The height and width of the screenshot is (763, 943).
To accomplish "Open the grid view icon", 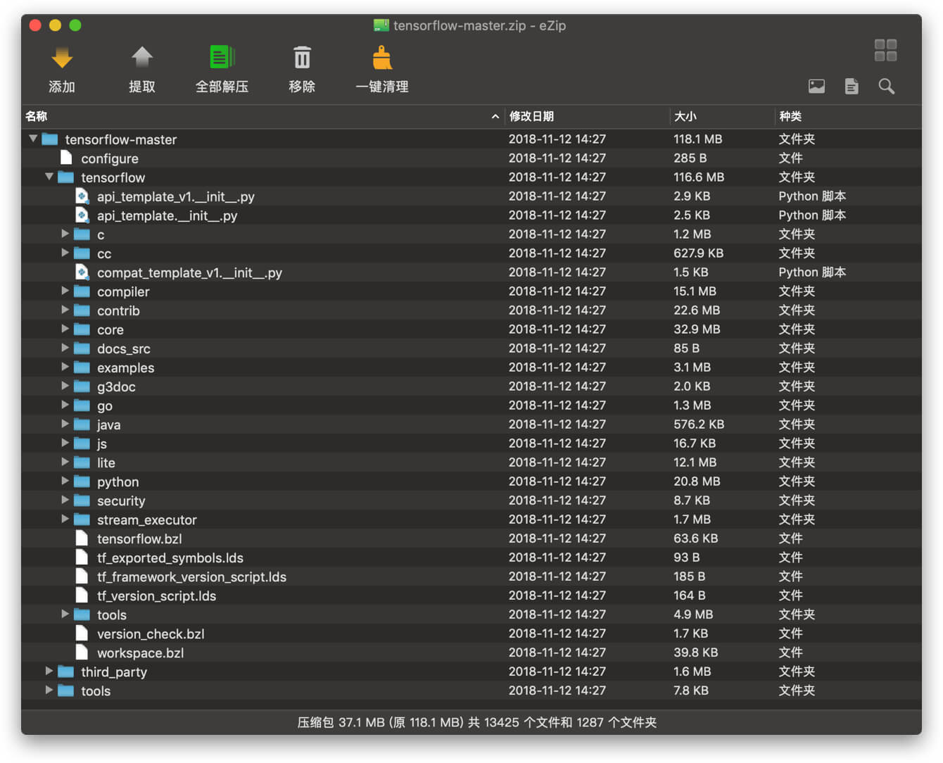I will click(885, 50).
